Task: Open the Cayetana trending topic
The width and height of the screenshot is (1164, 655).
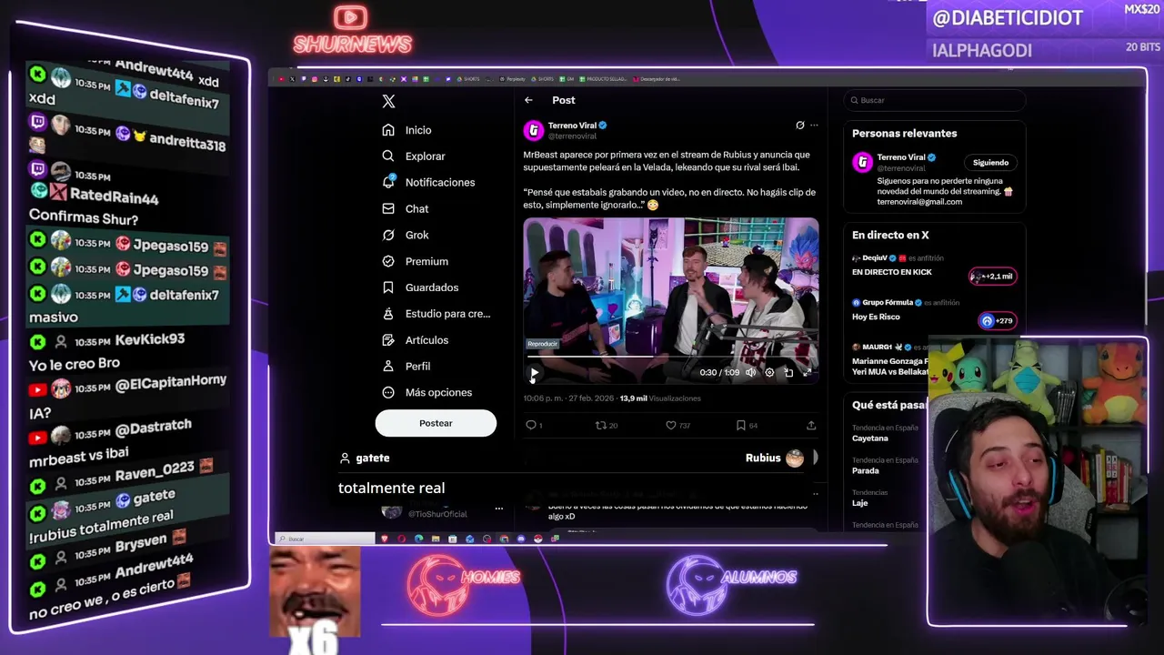Action: (870, 438)
